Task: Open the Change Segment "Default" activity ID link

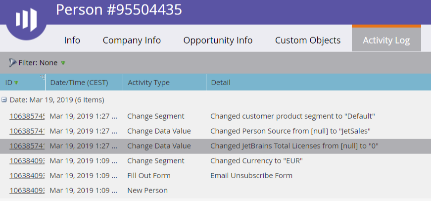Action: 27,116
